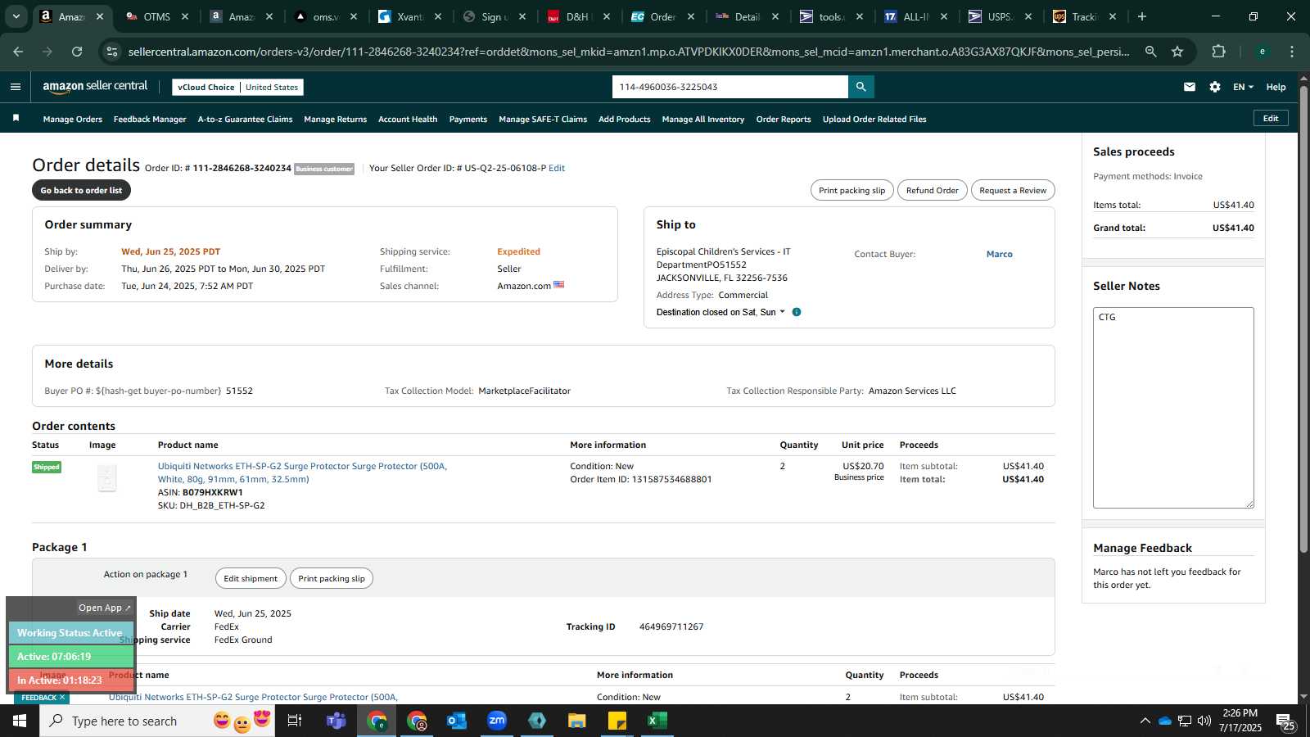The height and width of the screenshot is (737, 1310).
Task: Open Task View on the taskbar
Action: [x=295, y=721]
